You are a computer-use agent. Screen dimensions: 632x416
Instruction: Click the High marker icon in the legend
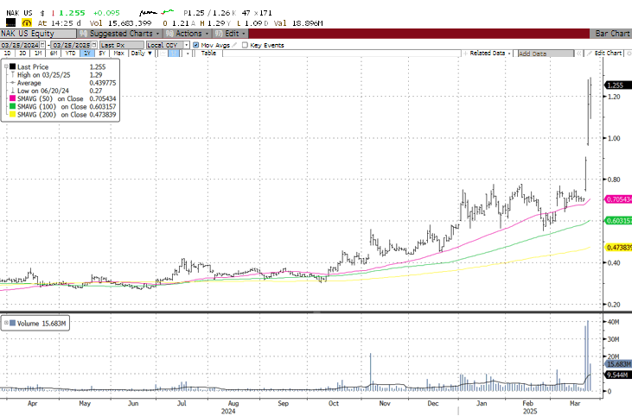coord(13,75)
